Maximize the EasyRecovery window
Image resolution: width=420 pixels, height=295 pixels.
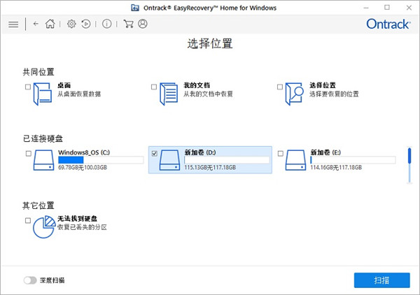(387, 8)
